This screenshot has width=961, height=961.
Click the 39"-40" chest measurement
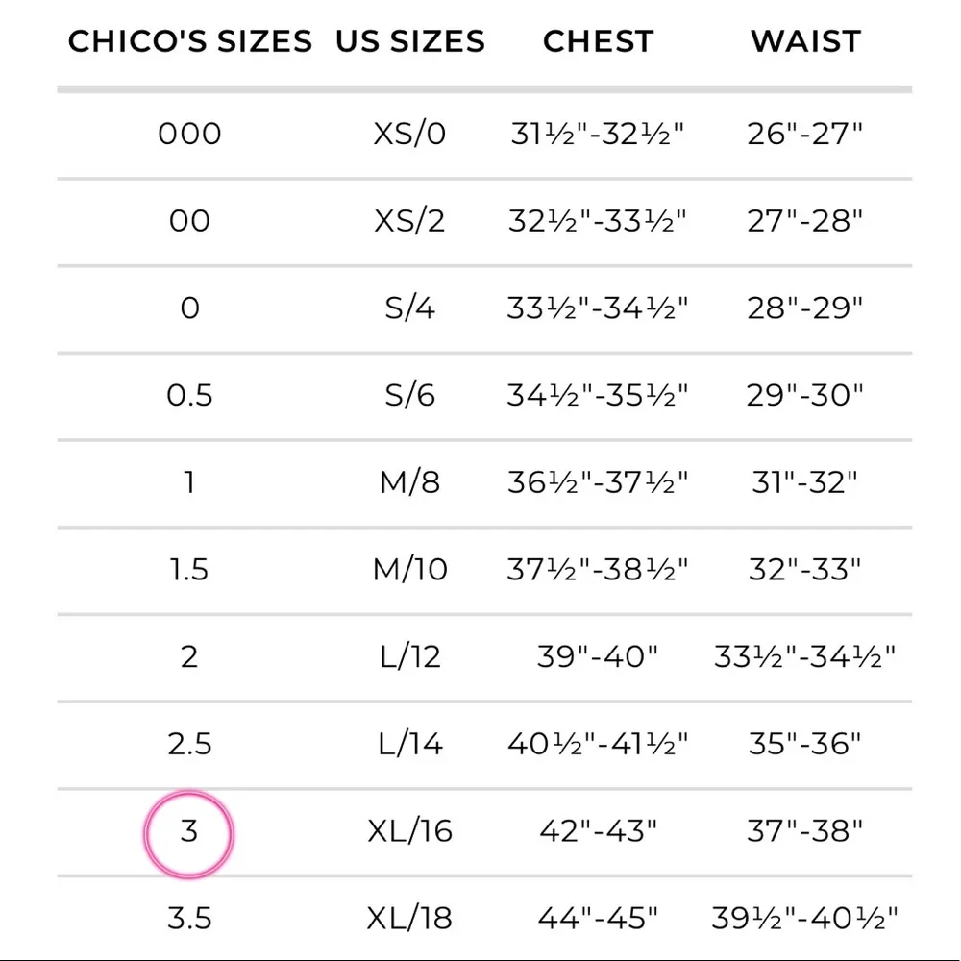coord(598,657)
